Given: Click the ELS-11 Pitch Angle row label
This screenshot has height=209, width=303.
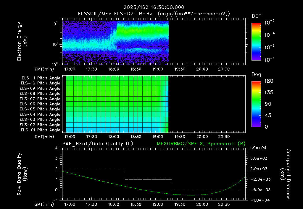Looking at the screenshot, I should tap(41, 78).
